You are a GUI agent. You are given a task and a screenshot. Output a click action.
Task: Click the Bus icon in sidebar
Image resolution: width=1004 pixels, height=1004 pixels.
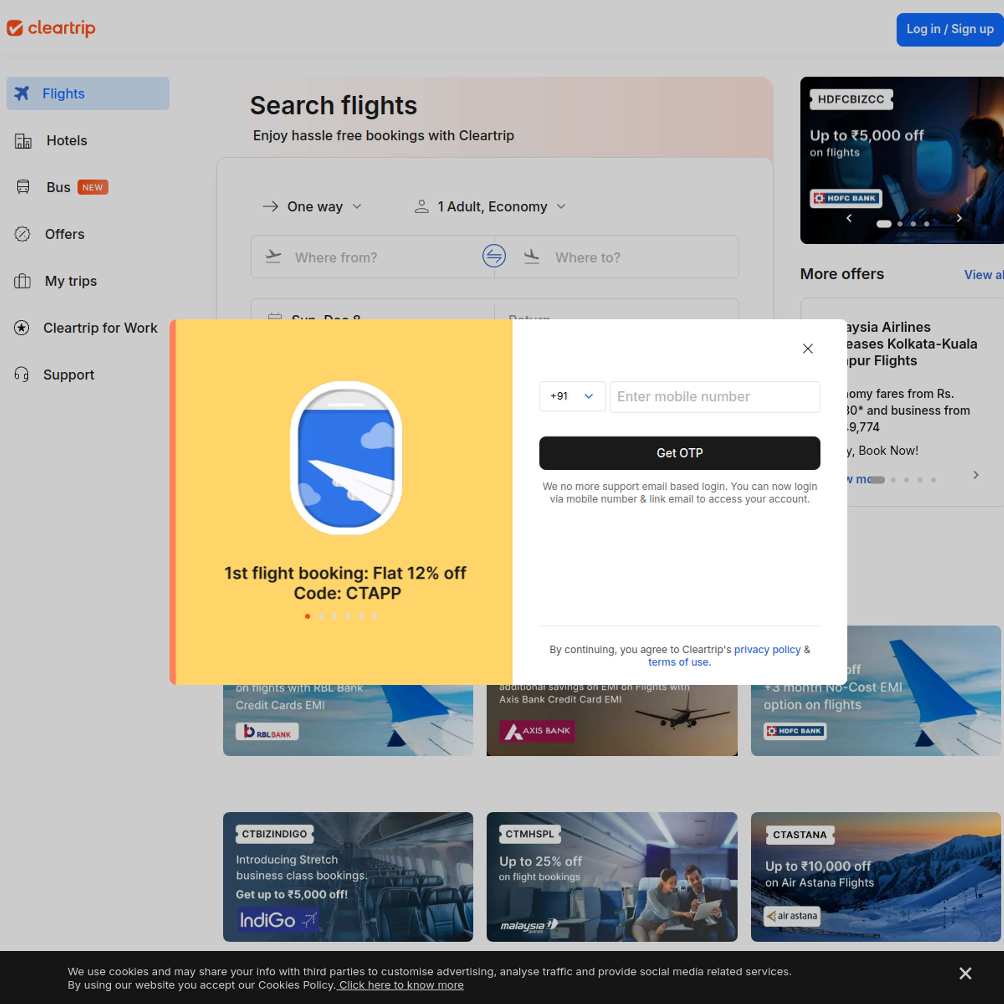click(23, 187)
